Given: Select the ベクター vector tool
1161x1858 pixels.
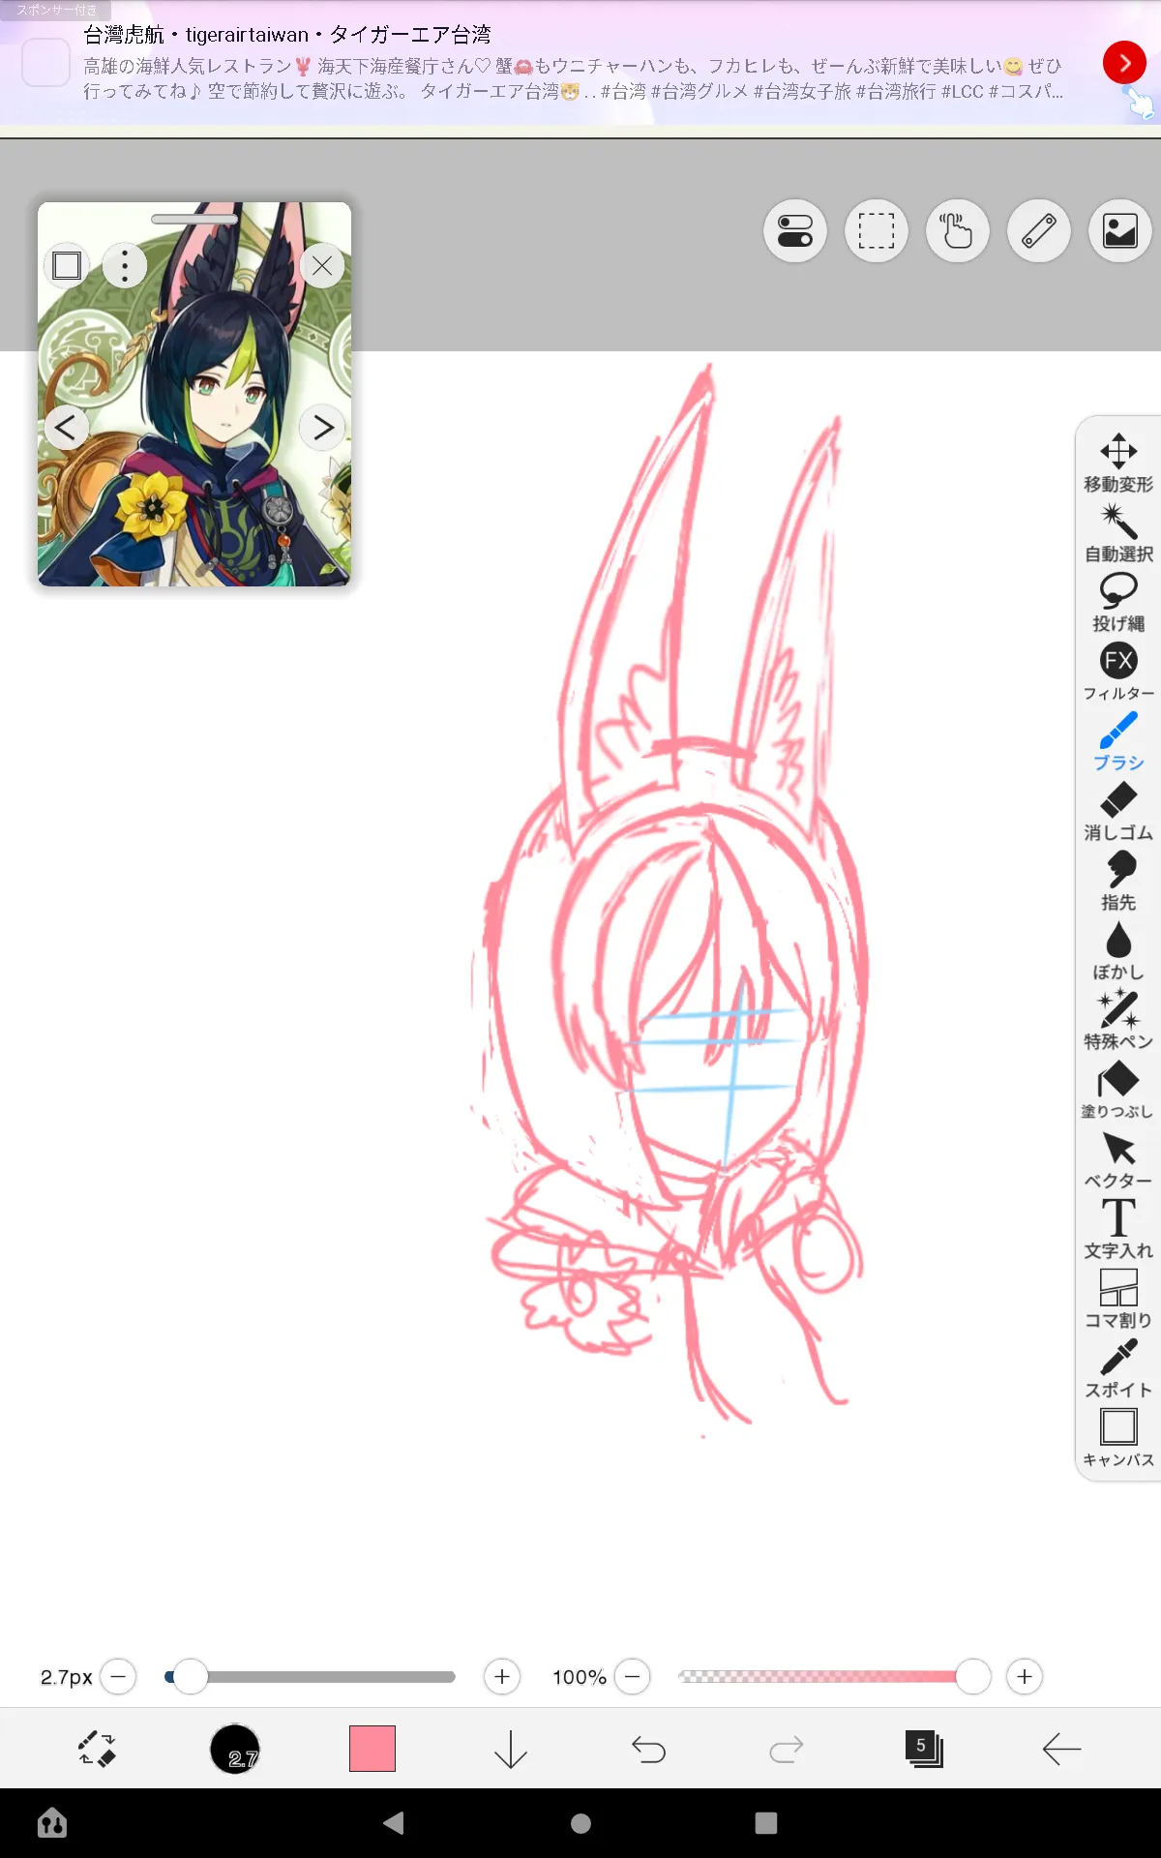Looking at the screenshot, I should (x=1118, y=1159).
